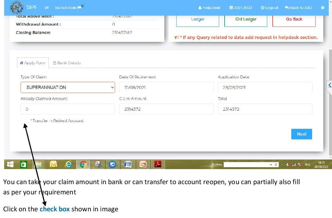Viewport: 332px width, 218px height.
Task: Toggle the ENG language indicator in system tray
Action: point(308,164)
